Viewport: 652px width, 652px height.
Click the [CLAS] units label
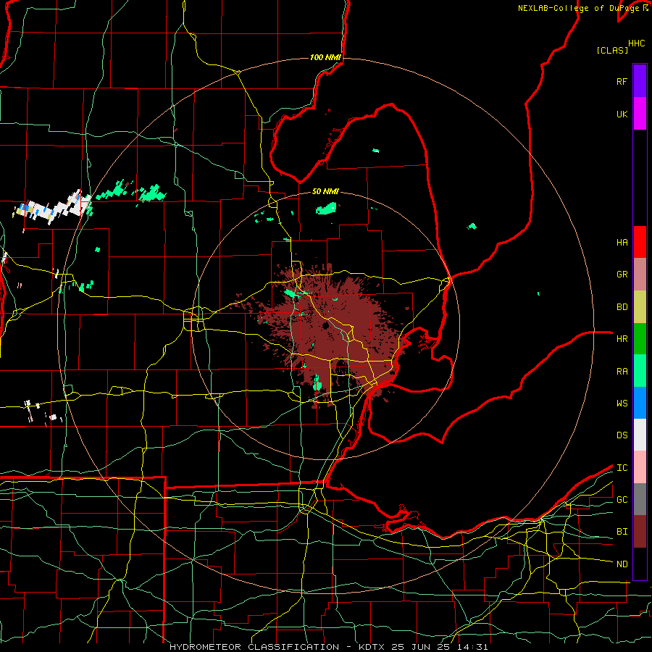coord(611,50)
